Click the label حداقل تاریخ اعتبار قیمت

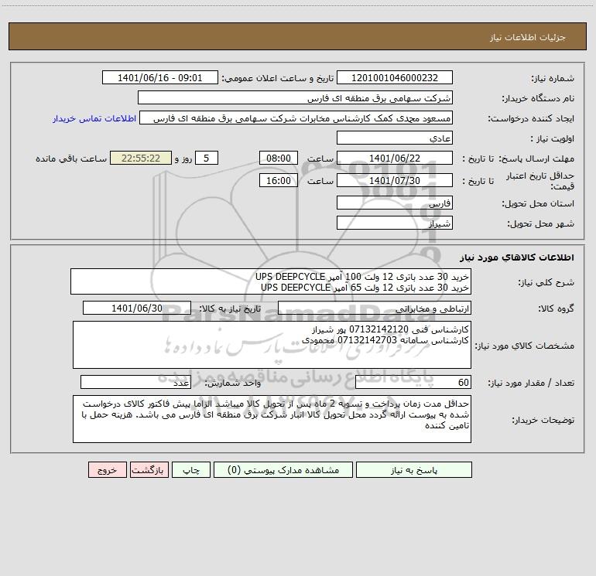pos(539,181)
